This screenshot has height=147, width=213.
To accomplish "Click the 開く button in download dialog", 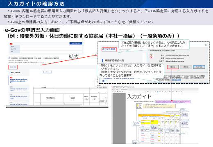I will click(173, 67).
